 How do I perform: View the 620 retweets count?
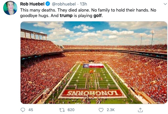[x=71, y=110]
